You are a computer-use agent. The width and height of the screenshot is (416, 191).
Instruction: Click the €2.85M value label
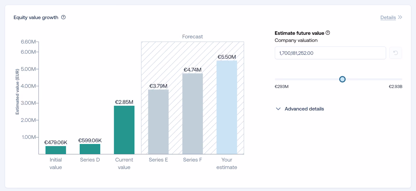click(124, 102)
